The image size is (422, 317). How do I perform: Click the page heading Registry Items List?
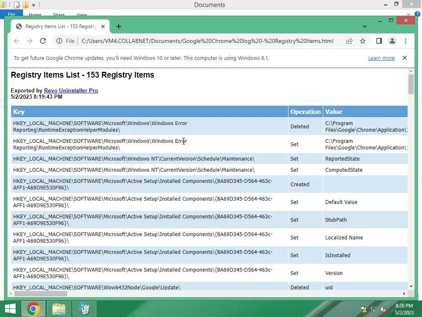pos(82,75)
